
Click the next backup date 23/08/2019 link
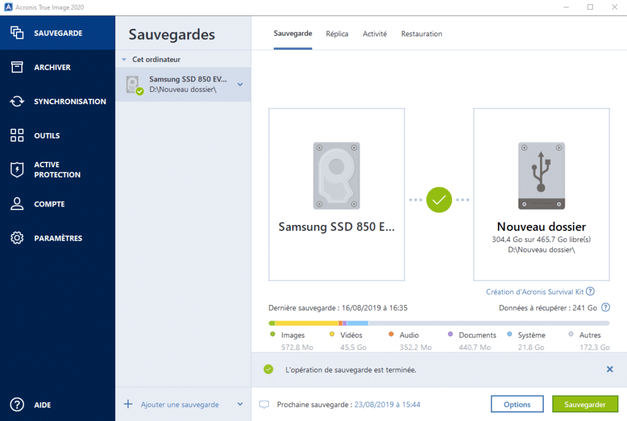(x=387, y=404)
